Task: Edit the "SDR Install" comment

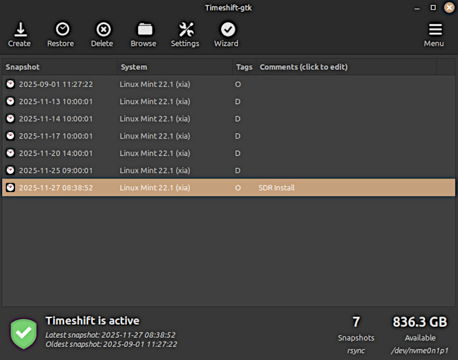Action: coord(277,188)
